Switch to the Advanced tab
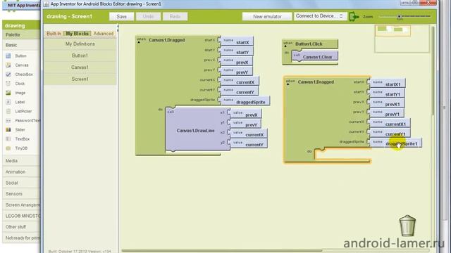 point(104,34)
